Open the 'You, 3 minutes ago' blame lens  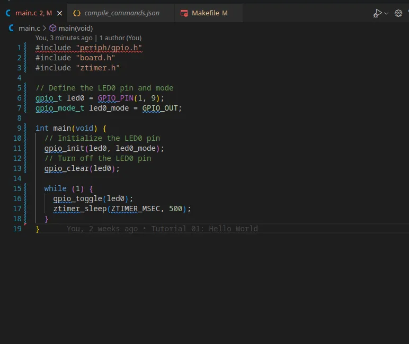(x=64, y=38)
